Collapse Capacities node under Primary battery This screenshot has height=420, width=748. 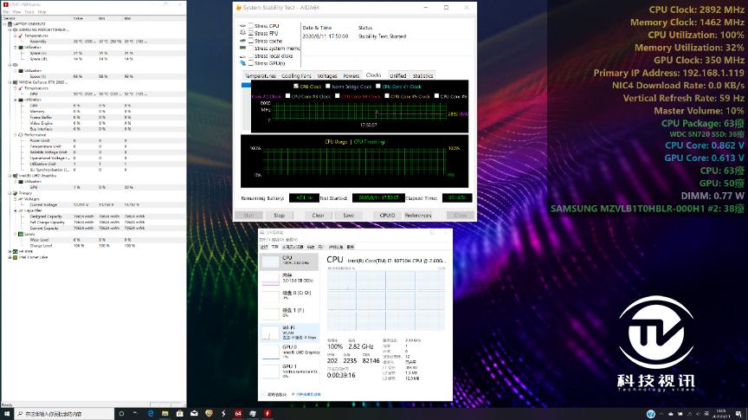(x=16, y=210)
